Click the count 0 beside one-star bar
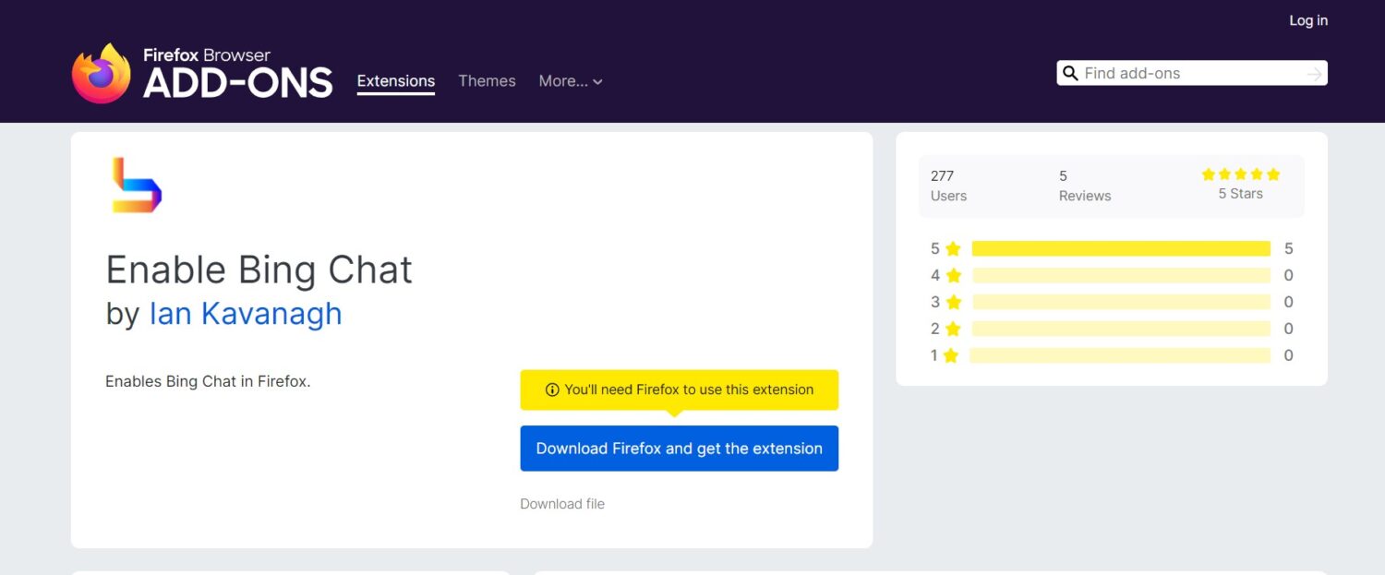Image resolution: width=1385 pixels, height=575 pixels. pos(1288,355)
